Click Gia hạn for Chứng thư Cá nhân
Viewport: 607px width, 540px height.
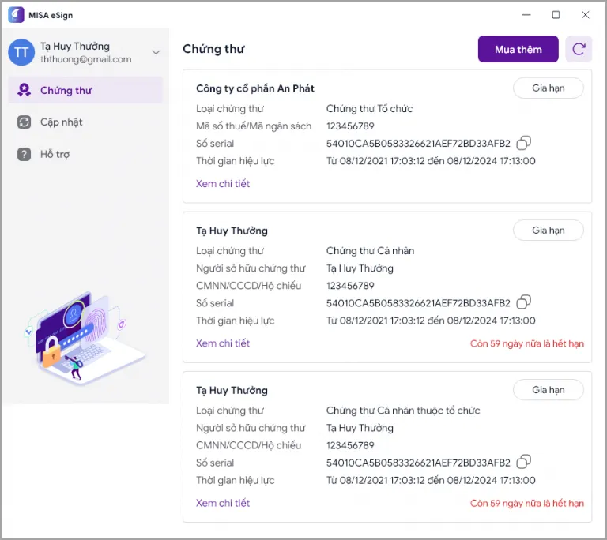point(548,231)
